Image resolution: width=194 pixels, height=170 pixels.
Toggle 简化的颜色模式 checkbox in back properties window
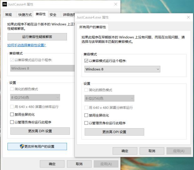[12, 89]
